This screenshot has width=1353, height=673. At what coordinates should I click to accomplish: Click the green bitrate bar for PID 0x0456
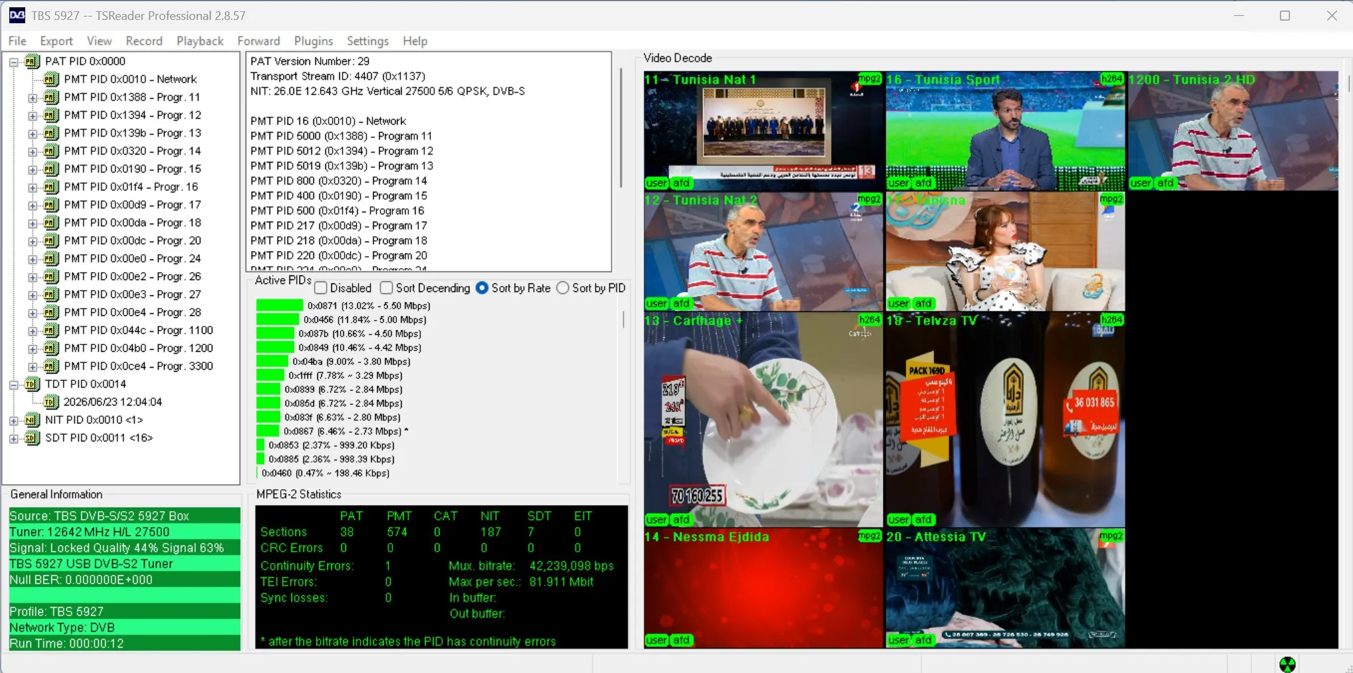click(x=278, y=319)
